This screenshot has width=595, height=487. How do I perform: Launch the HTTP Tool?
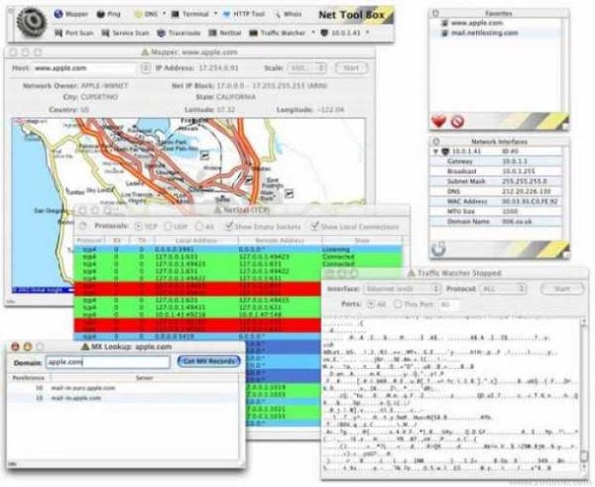pyautogui.click(x=243, y=14)
